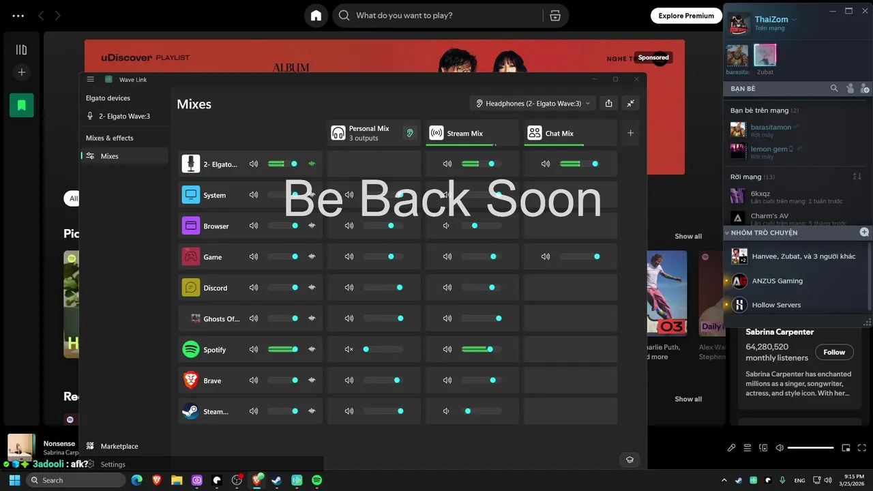873x491 pixels.
Task: Open effects waveform icon for Steam... channel
Action: 312,411
